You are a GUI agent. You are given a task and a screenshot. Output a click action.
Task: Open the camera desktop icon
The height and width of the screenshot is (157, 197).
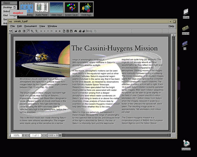[186, 30]
